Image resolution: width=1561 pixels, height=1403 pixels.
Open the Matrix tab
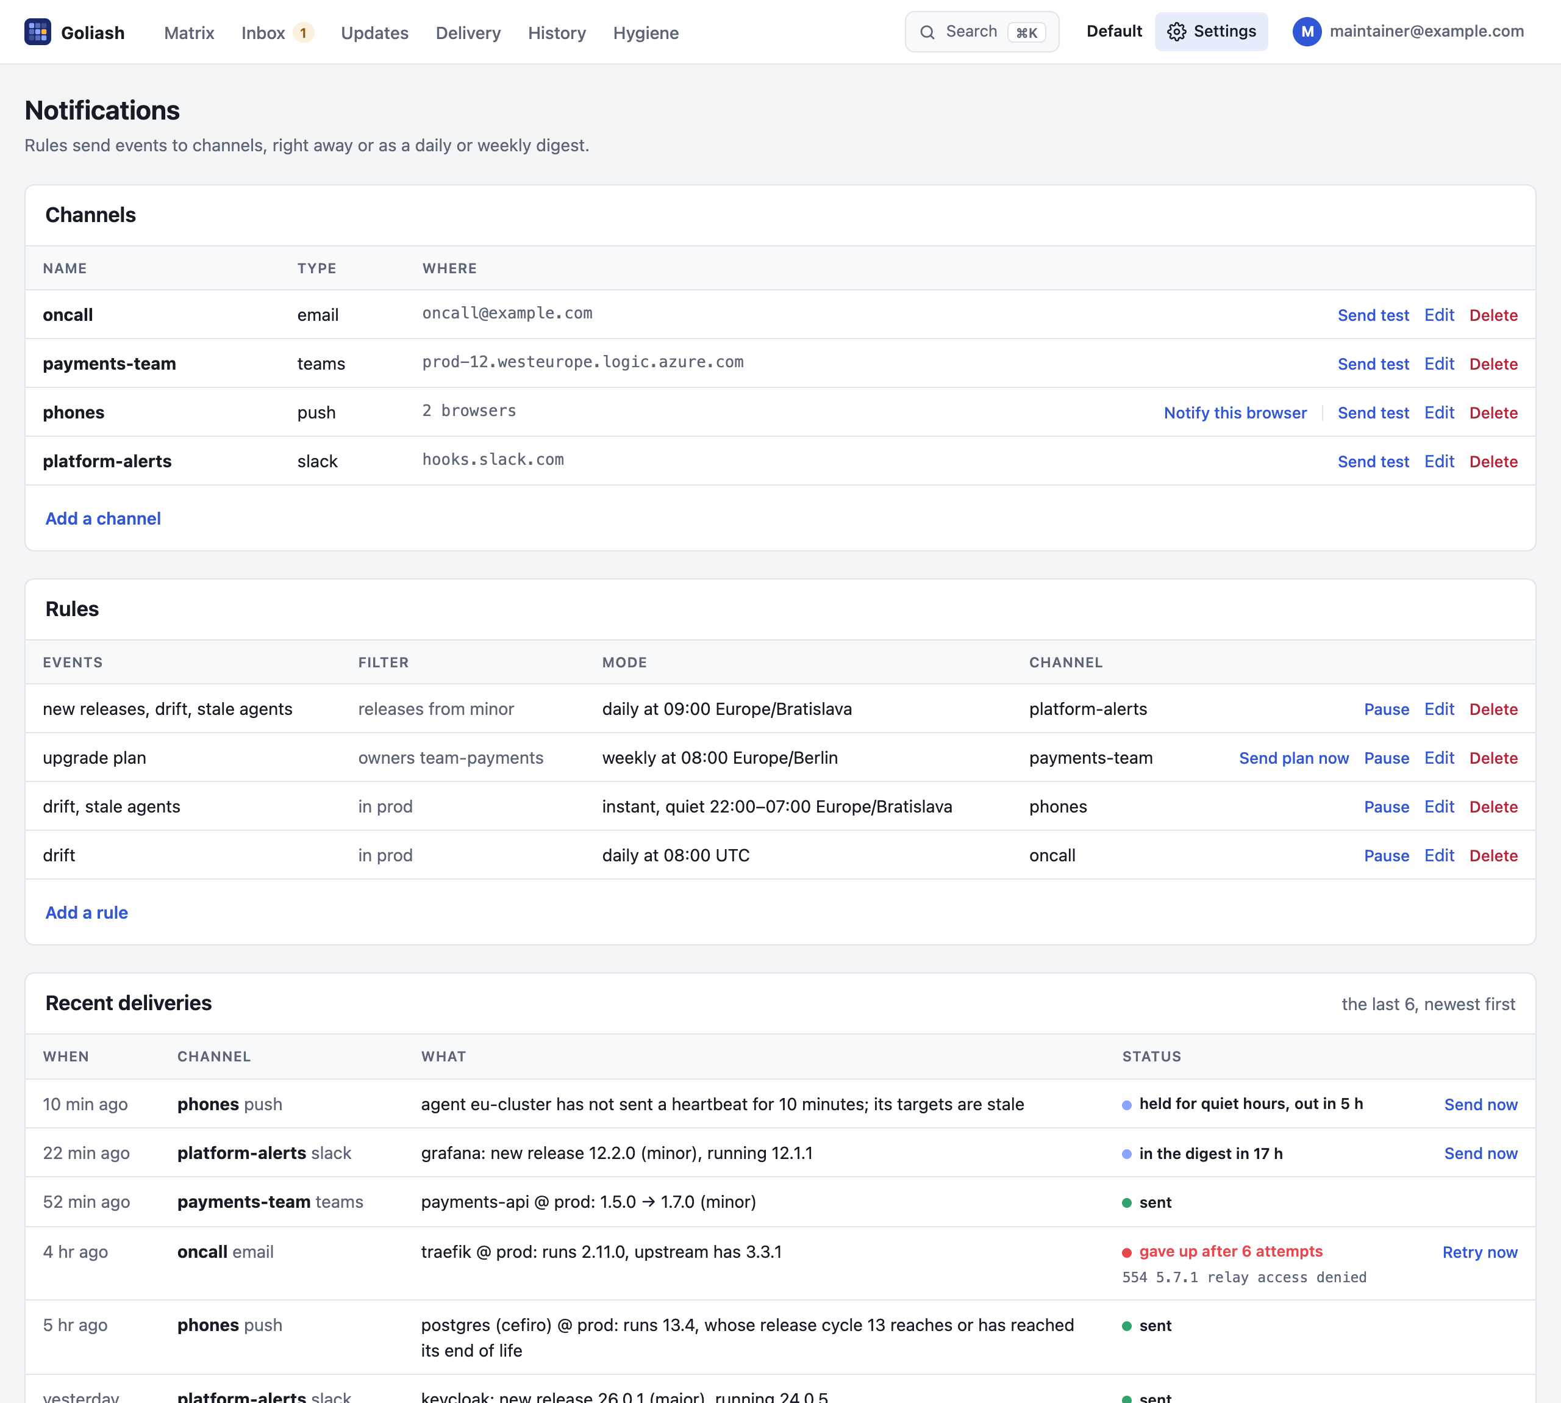(189, 33)
